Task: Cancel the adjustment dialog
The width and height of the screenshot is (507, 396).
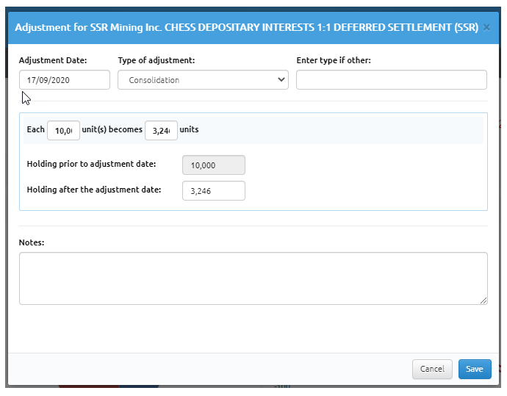Action: tap(432, 369)
